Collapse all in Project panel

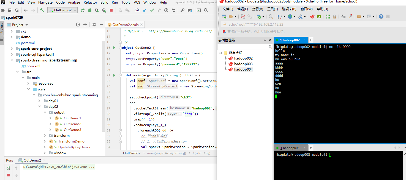pos(85,25)
